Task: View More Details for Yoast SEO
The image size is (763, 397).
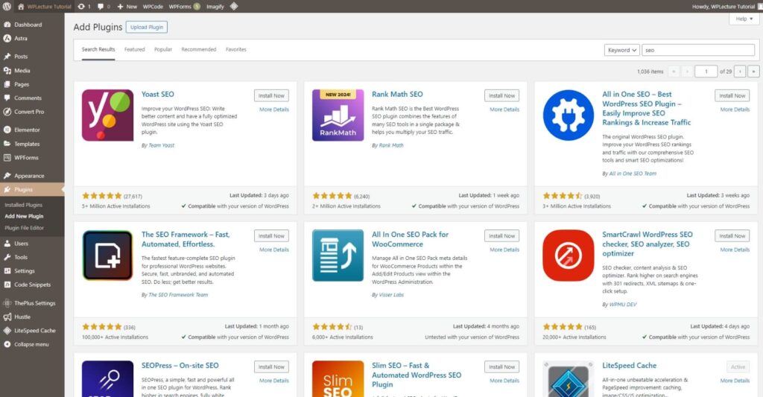Action: point(274,109)
